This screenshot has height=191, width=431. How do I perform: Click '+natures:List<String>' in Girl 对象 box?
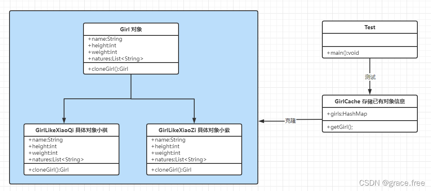(116, 58)
